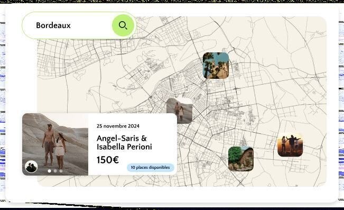Focus the Bordeaux search field
This screenshot has width=344, height=210.
click(x=67, y=25)
